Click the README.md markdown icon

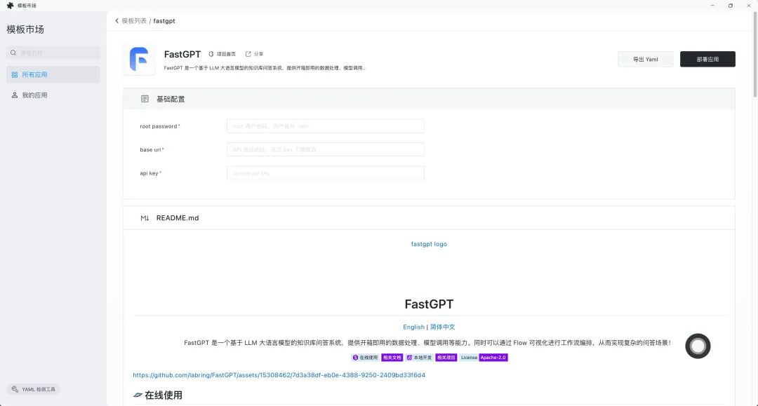[145, 218]
